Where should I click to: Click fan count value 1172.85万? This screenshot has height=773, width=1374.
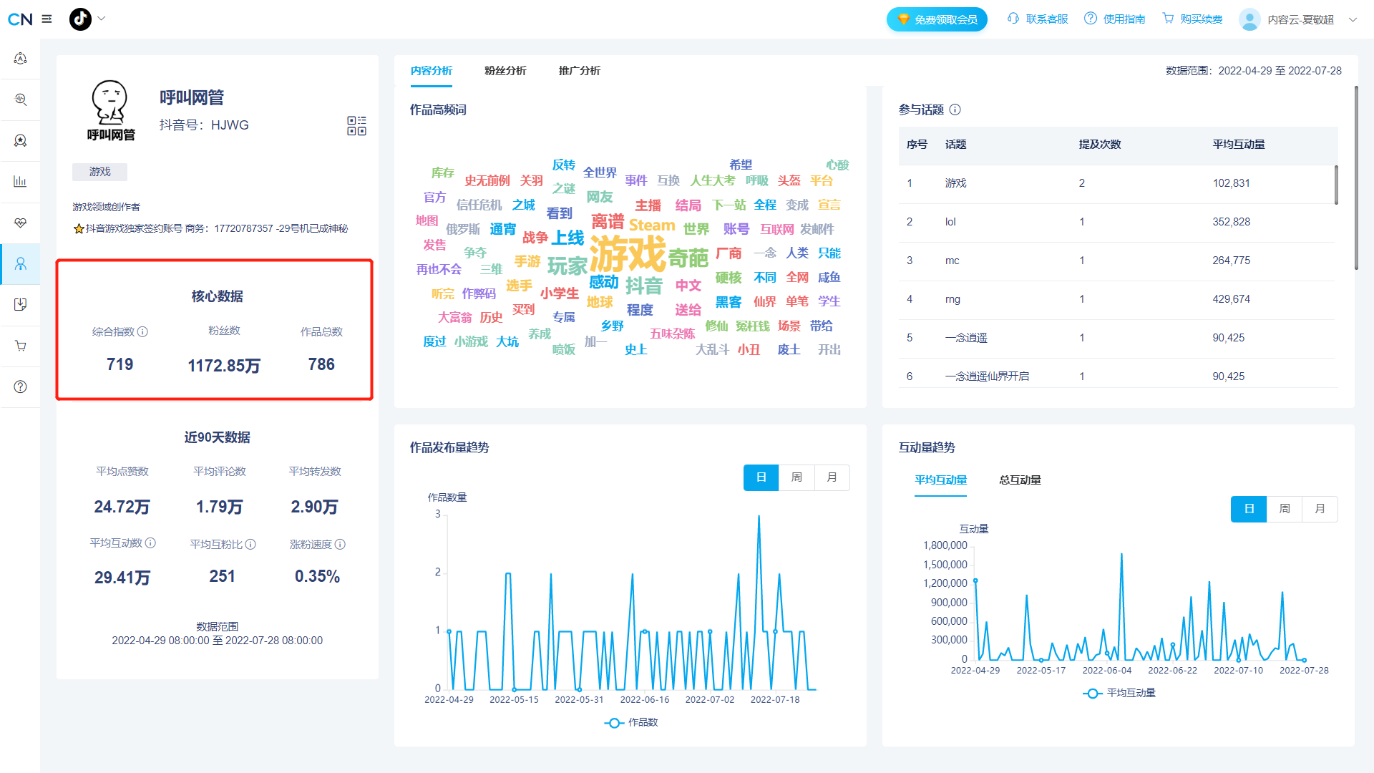[x=224, y=366]
